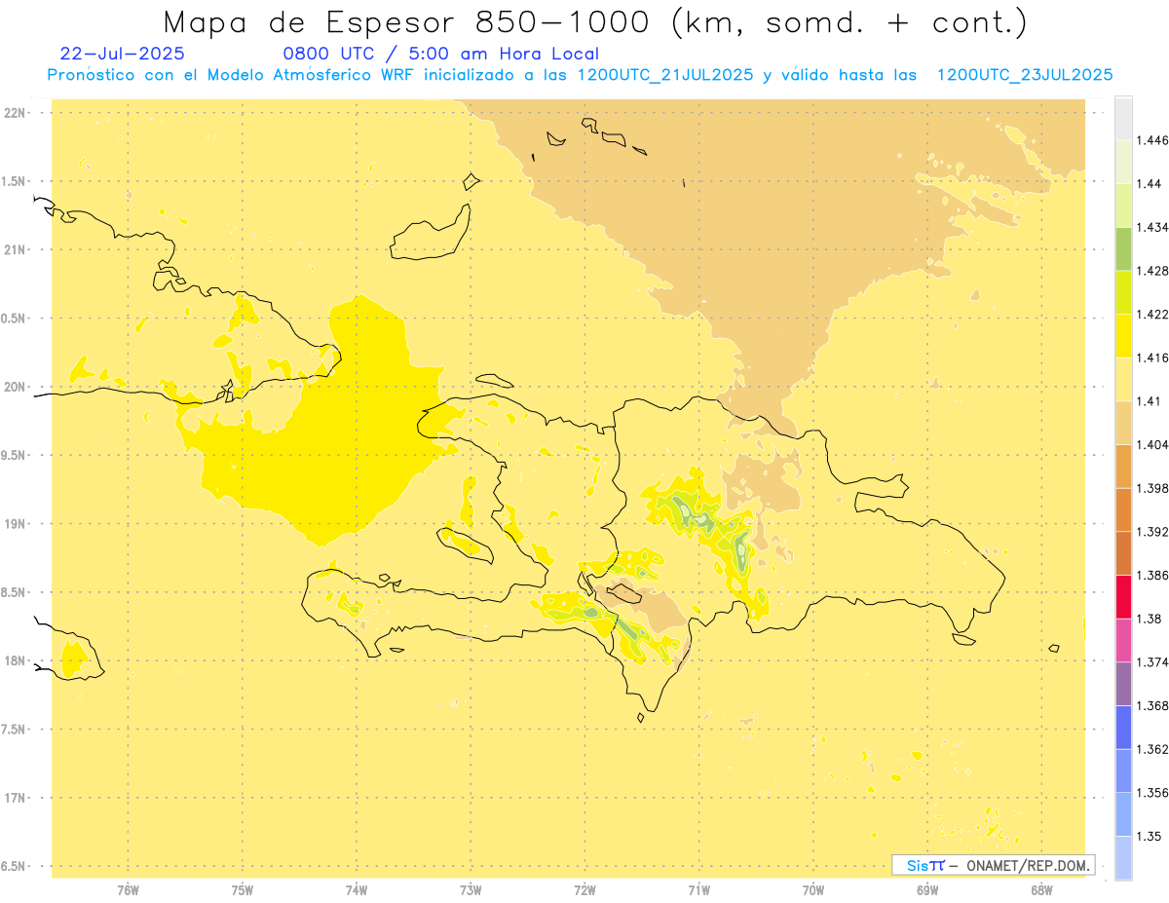1169x903 pixels.
Task: Click the longitude label '74W'
Action: click(357, 890)
